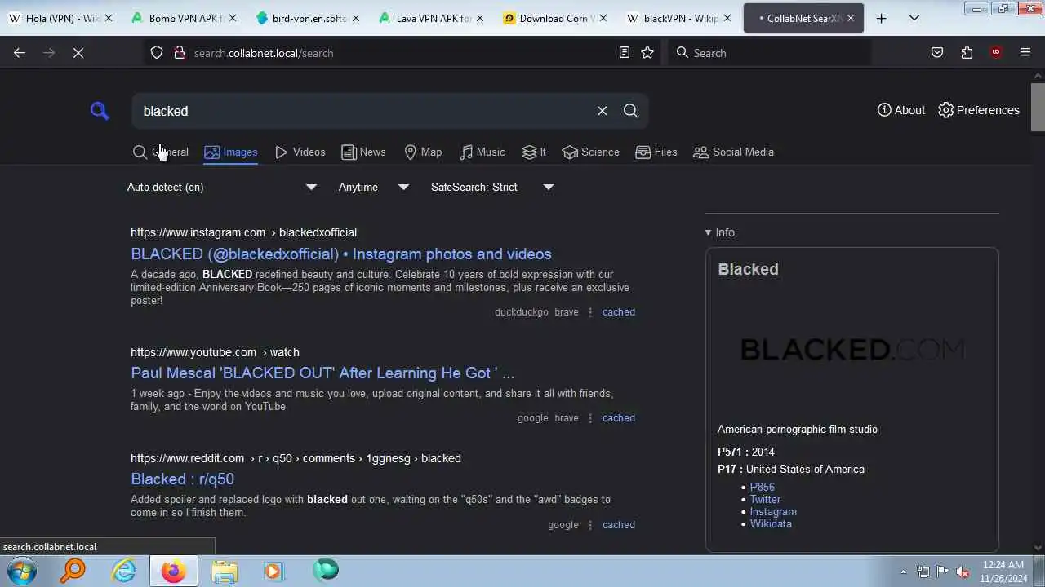This screenshot has width=1045, height=587.
Task: Switch to the Videos category
Action: click(x=300, y=152)
